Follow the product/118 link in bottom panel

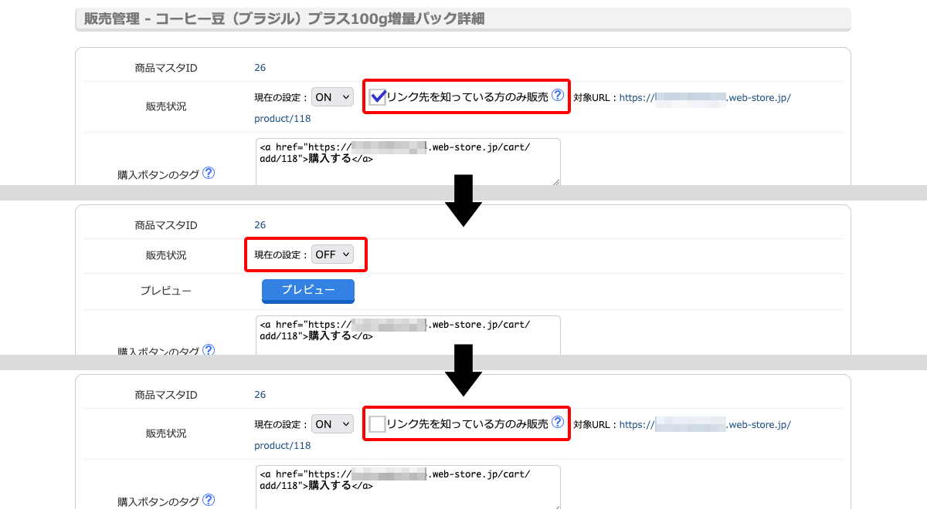point(282,446)
